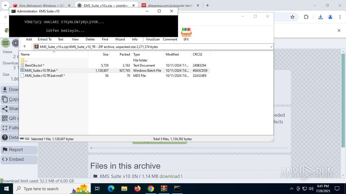Click the SFX toolbar icon in WinRAR
Image resolution: width=346 pixels, height=194 pixels.
coord(186,34)
